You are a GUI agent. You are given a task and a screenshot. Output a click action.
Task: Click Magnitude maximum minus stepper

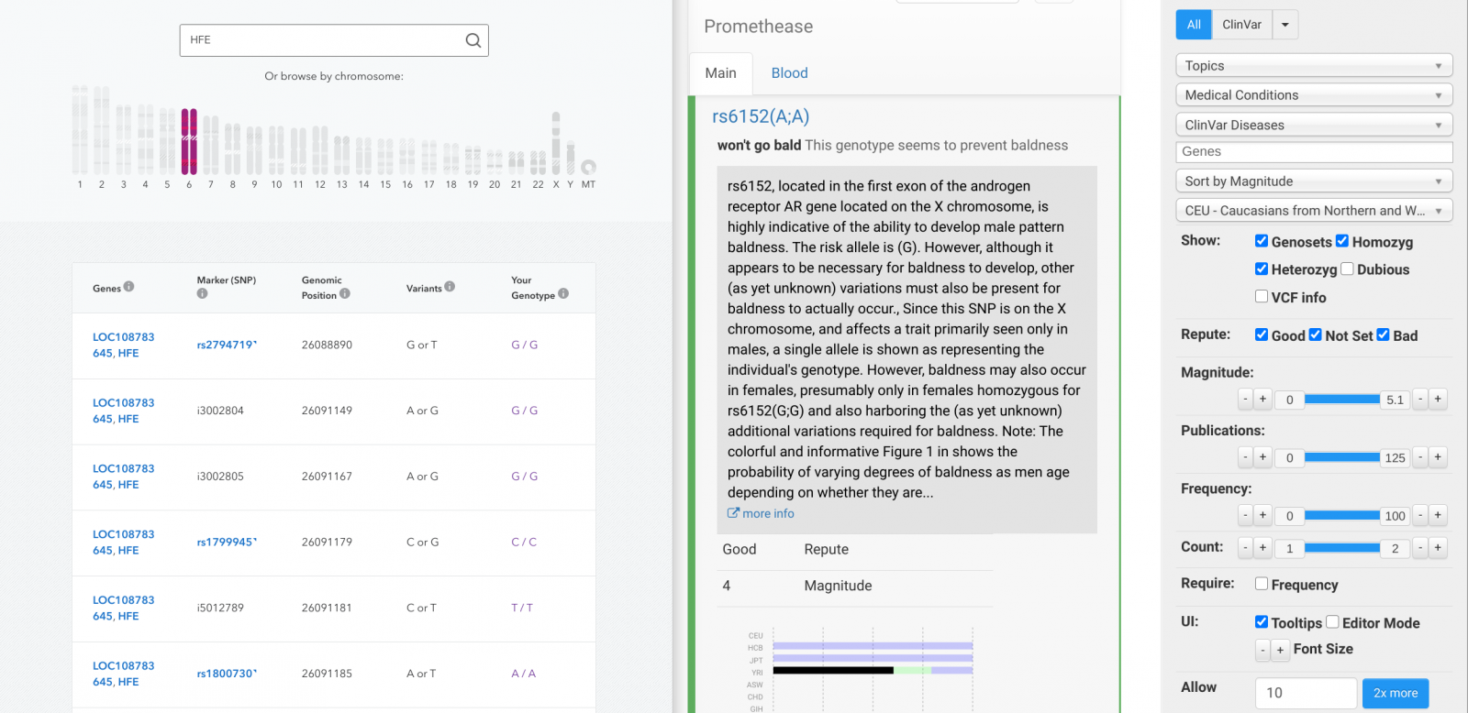coord(1420,399)
